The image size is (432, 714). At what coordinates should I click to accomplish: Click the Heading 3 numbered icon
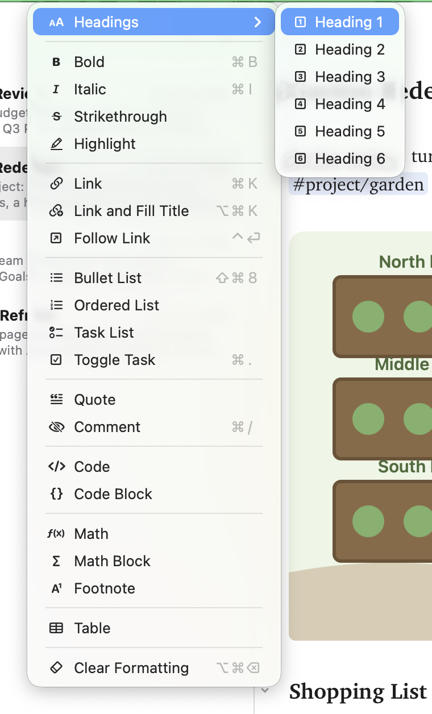pos(301,77)
